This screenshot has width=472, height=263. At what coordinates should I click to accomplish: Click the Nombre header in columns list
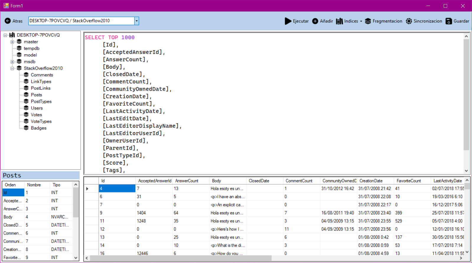[37, 185]
